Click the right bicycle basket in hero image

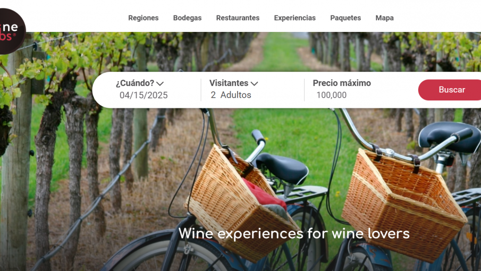[404, 204]
